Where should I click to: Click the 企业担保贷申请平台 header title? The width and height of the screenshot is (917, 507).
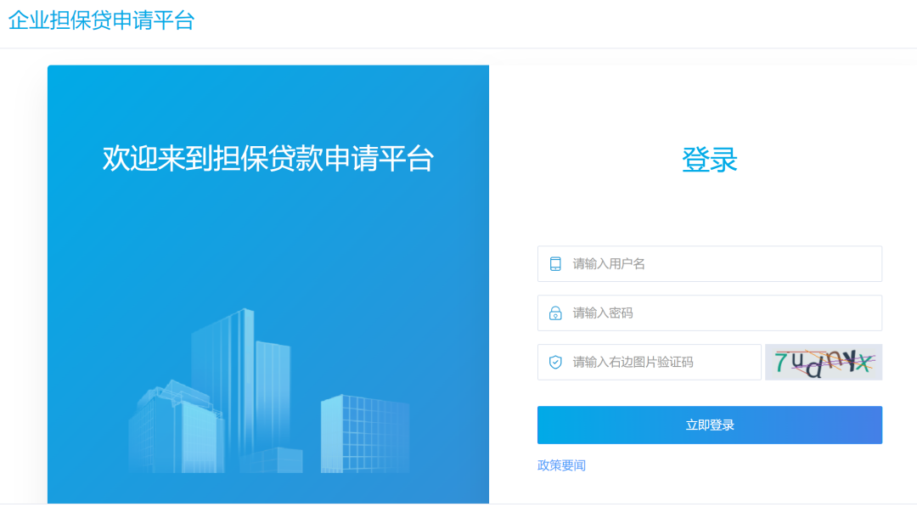pyautogui.click(x=101, y=20)
